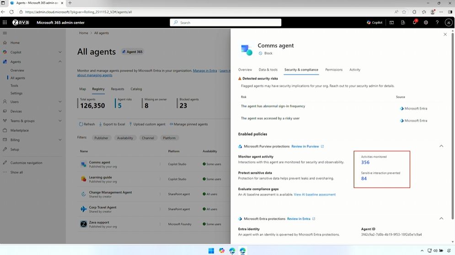Switch to the Activity tab
The width and height of the screenshot is (455, 255).
354,69
